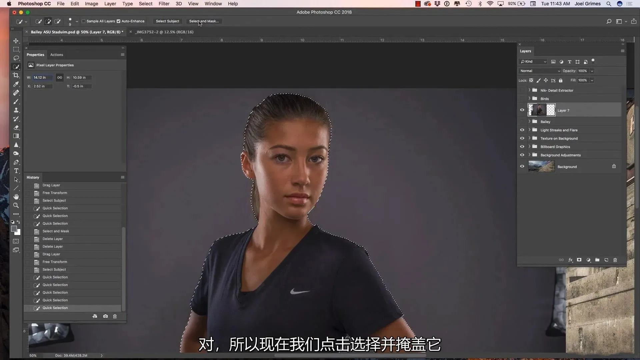Switch to _IMG3752-2 document tab
Viewport: 640px width, 360px height.
point(165,32)
